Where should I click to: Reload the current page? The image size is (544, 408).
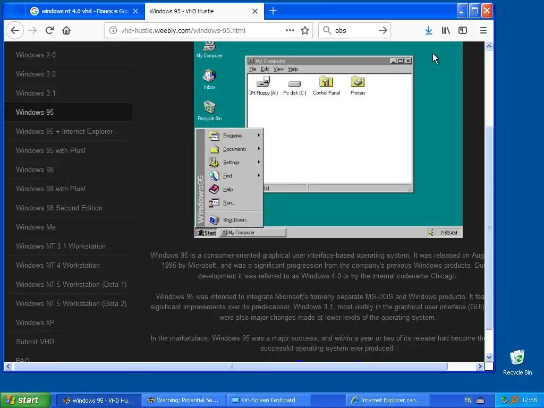click(x=49, y=30)
